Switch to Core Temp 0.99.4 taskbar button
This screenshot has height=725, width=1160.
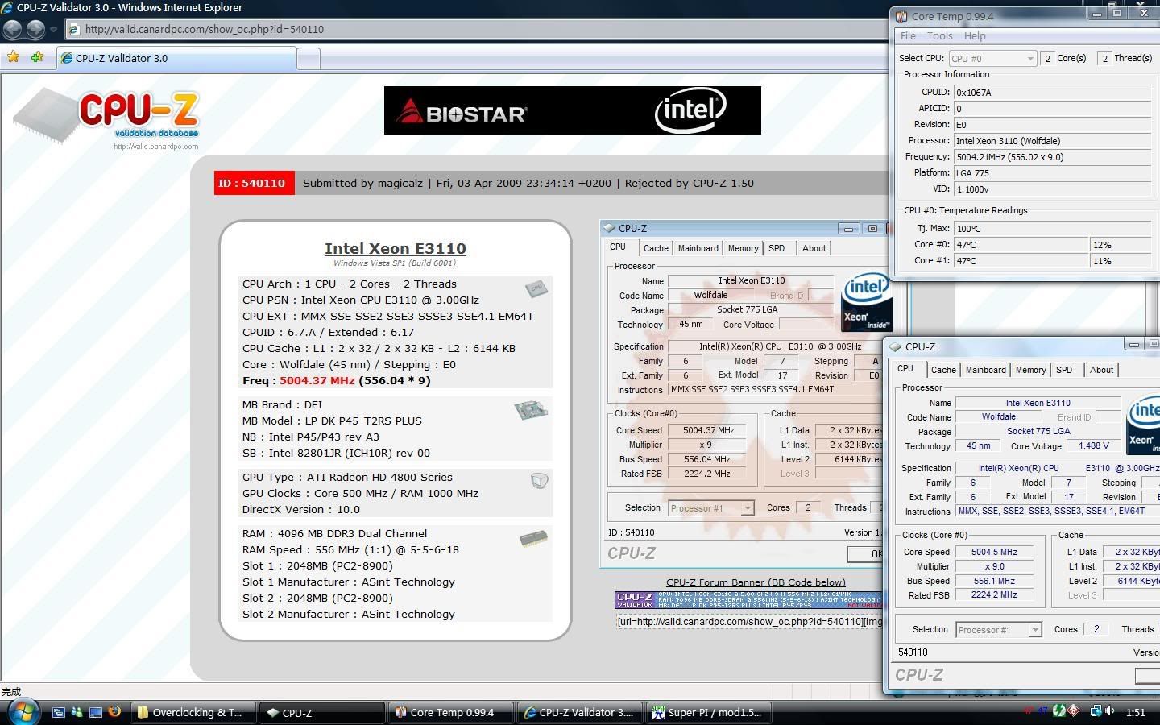pyautogui.click(x=451, y=712)
